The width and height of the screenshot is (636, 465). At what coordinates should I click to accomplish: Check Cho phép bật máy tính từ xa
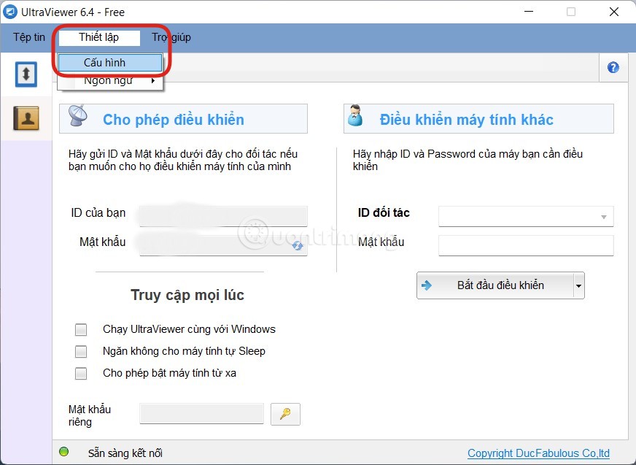(81, 373)
